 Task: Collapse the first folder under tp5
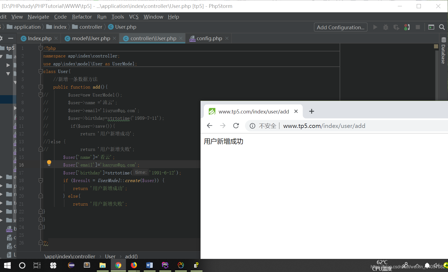[1, 57]
